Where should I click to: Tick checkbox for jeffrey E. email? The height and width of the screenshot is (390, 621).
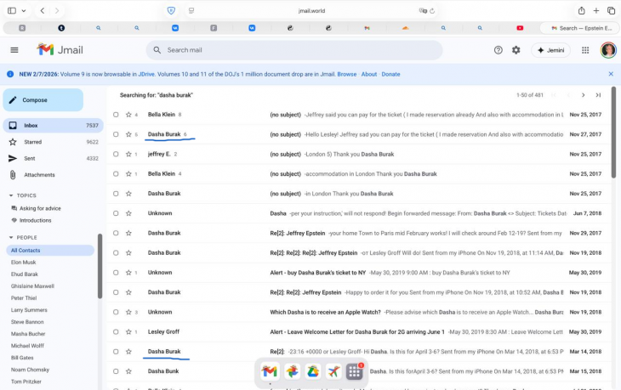coord(116,154)
